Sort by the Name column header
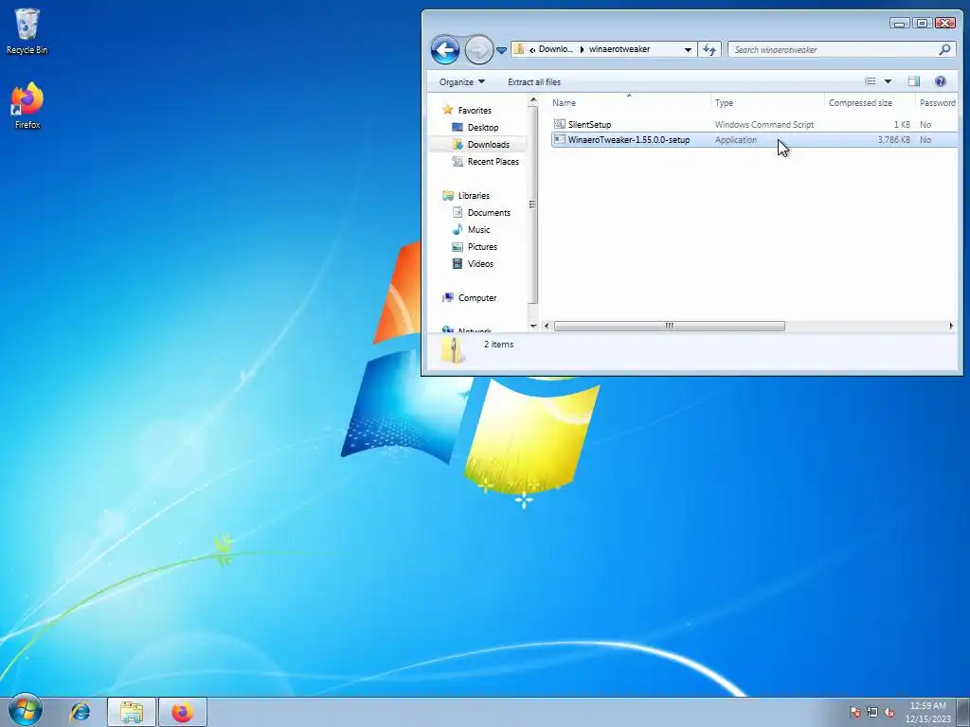 tap(630, 102)
